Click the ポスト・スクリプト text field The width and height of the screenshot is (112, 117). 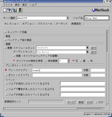point(57,75)
